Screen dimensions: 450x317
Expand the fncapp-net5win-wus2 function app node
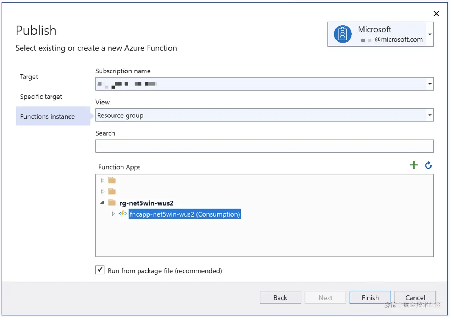tap(113, 214)
